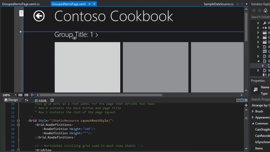
Task: Focus the Search Properties field
Action: click(260, 99)
